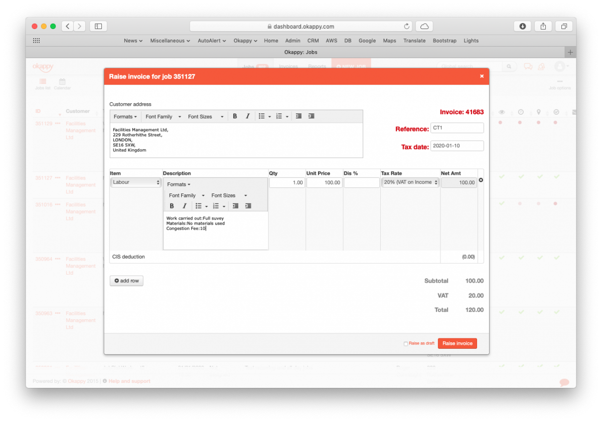Edit the Unit Price field showing 100.00
This screenshot has width=602, height=422.
click(324, 183)
